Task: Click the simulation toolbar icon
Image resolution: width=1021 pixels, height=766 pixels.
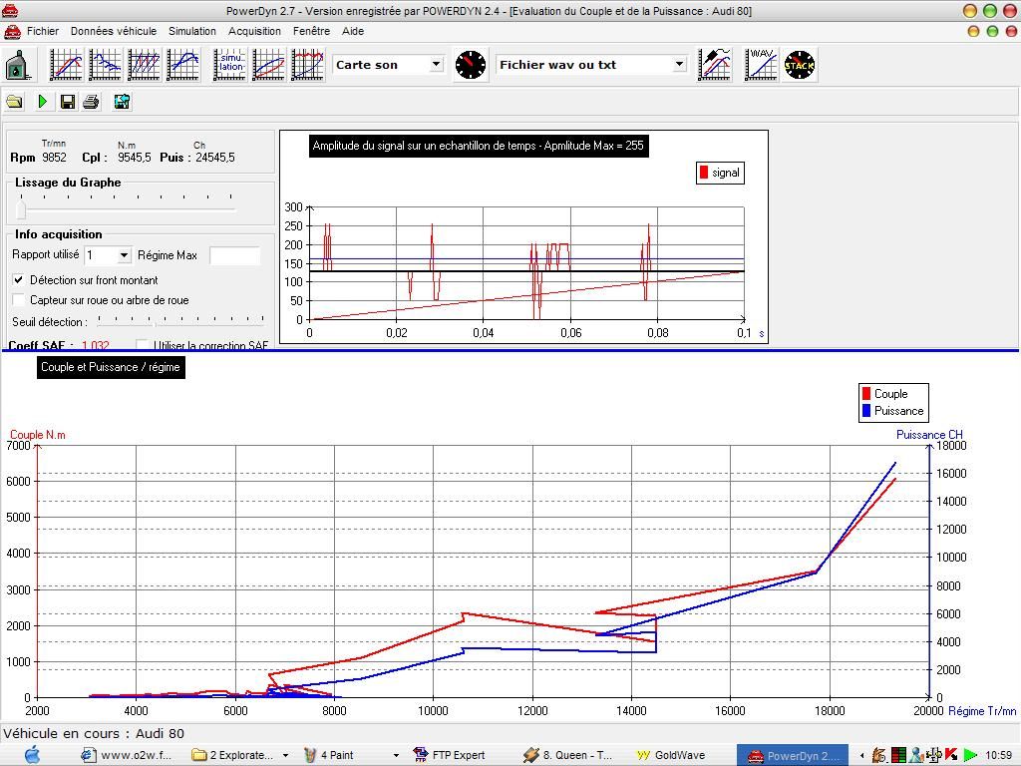Action: pos(231,65)
